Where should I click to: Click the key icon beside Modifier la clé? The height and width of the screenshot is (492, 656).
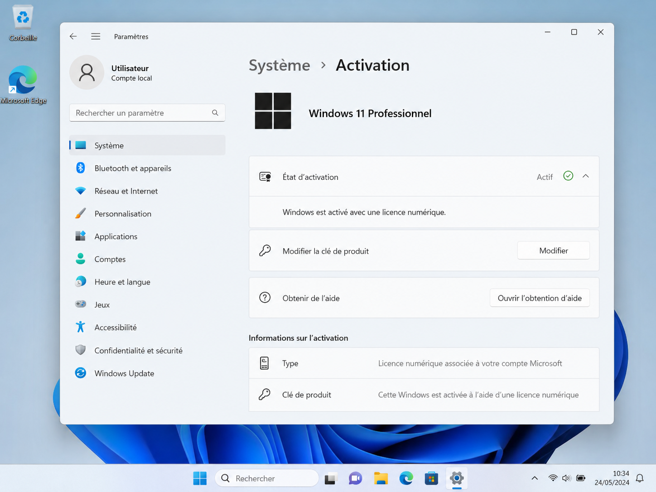265,251
